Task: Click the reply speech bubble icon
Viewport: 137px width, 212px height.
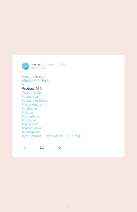Action: [x=24, y=147]
